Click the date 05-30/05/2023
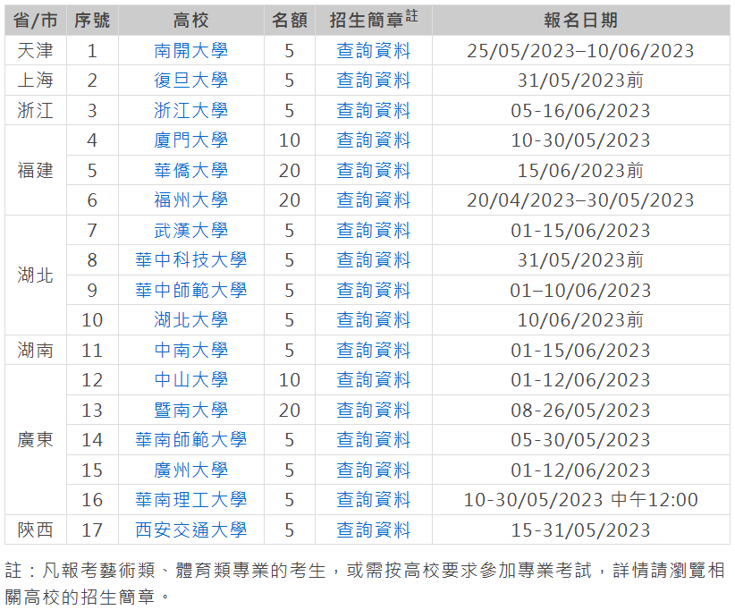 click(581, 440)
